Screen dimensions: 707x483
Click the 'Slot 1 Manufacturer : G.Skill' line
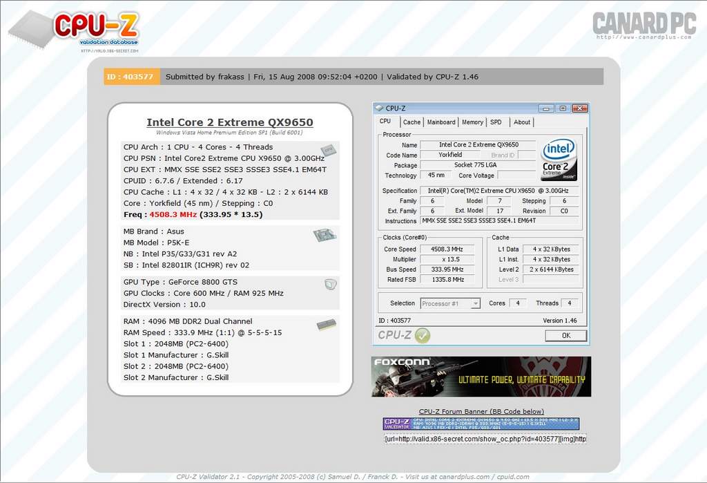176,354
